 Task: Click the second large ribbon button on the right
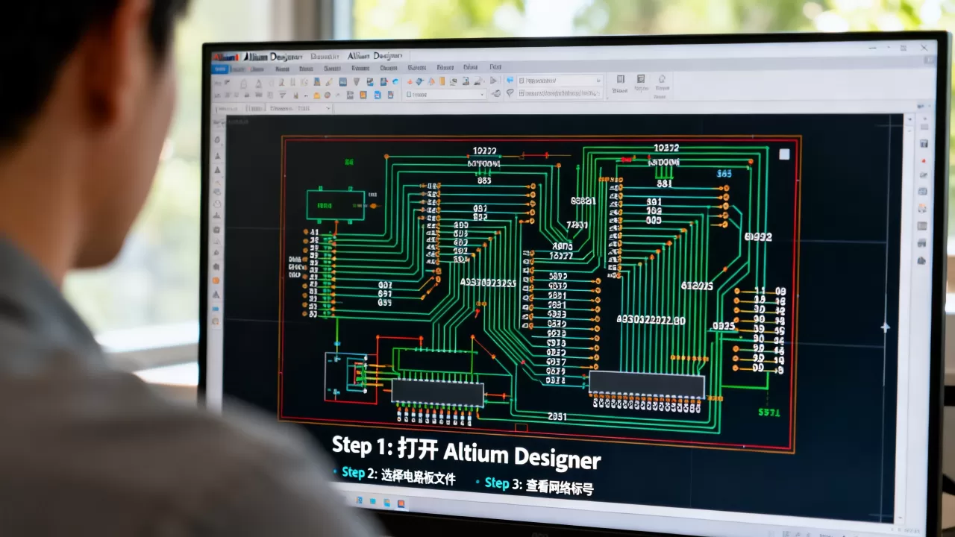pos(641,84)
